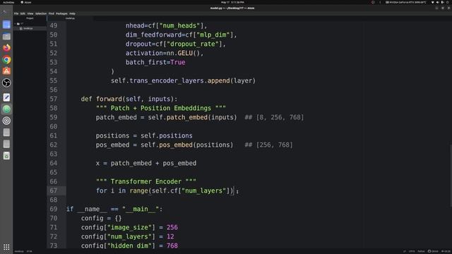Open the lower gray drive dock icon

(6, 144)
